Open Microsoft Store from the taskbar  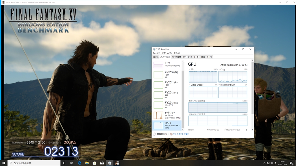click(94, 163)
